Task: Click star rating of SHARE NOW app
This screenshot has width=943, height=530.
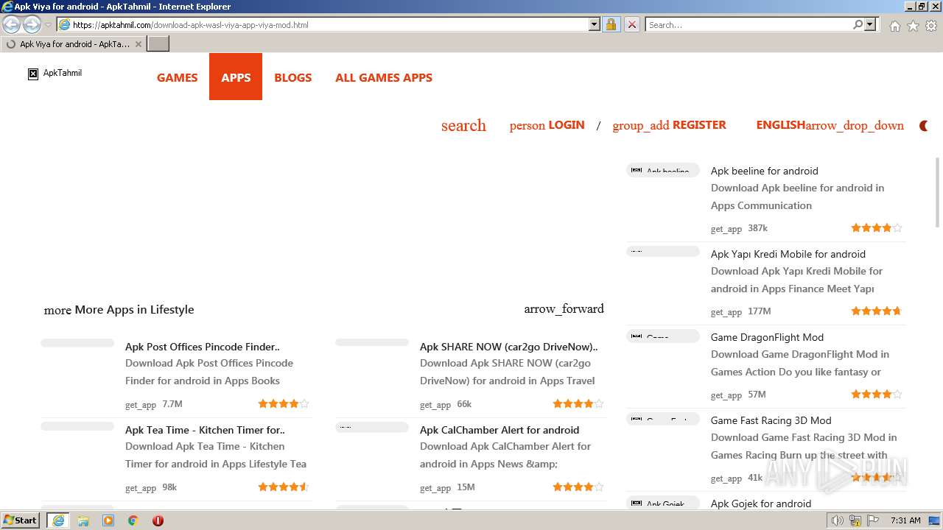Action: coord(578,403)
